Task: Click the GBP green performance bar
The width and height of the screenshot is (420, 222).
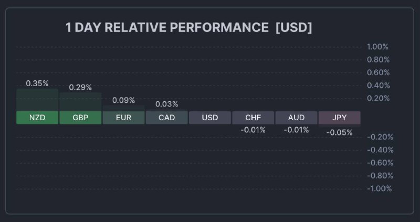Action: tap(80, 102)
